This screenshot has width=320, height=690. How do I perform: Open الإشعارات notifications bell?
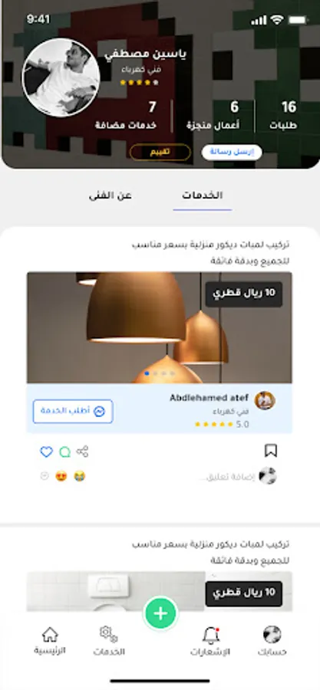click(x=210, y=641)
